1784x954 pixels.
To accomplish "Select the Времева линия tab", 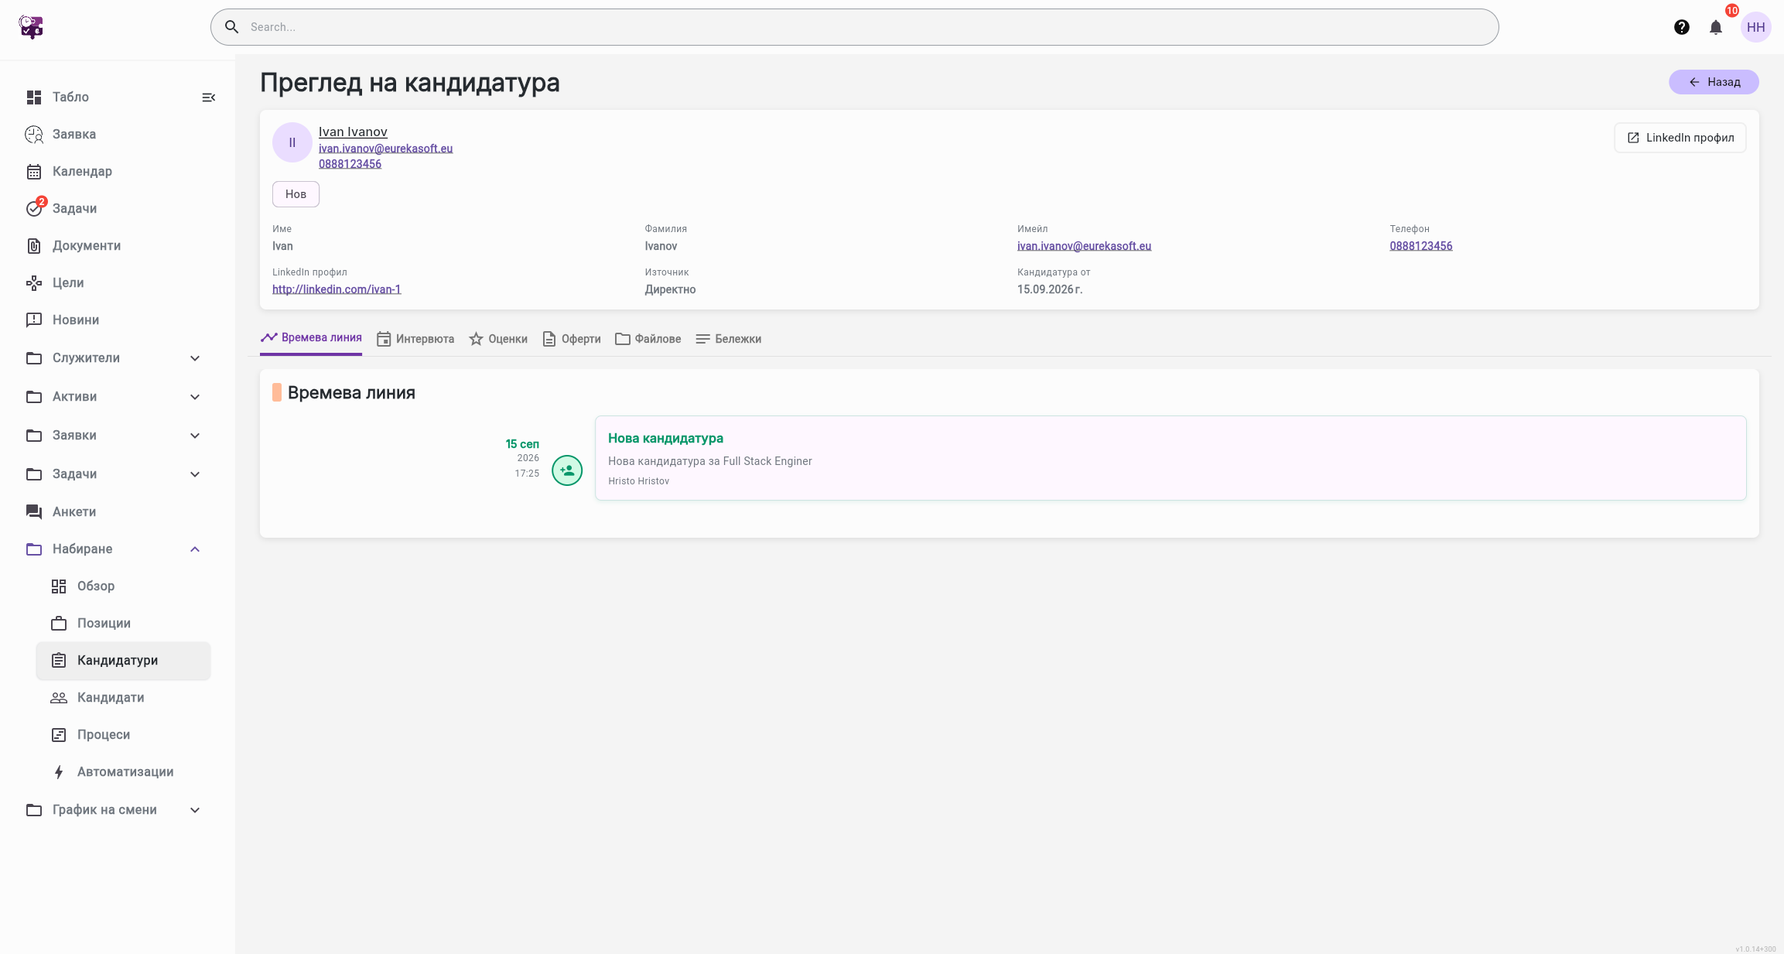I will pyautogui.click(x=311, y=338).
